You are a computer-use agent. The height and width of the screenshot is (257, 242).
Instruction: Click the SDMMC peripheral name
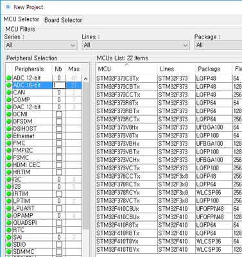click(24, 252)
